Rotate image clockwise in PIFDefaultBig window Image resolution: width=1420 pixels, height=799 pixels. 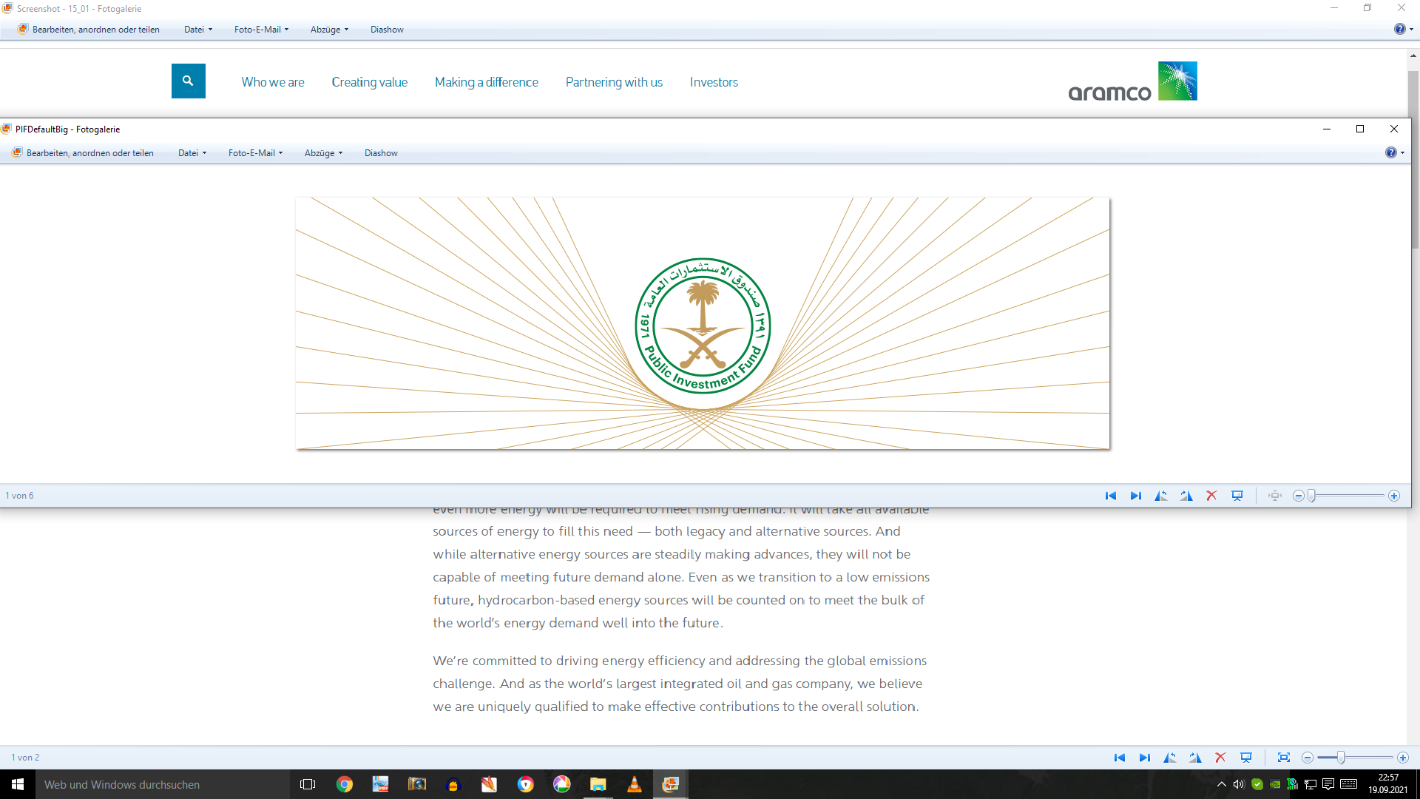point(1186,496)
